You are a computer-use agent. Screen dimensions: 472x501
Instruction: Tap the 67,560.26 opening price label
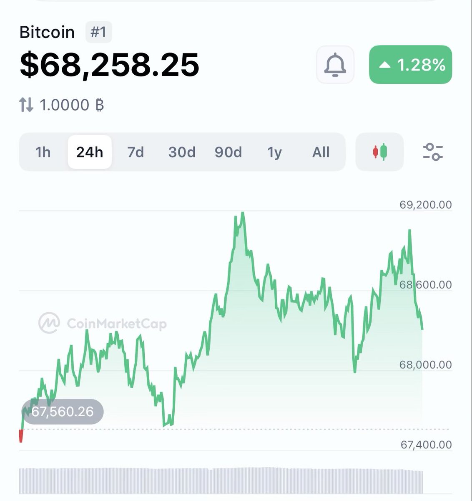(x=63, y=412)
